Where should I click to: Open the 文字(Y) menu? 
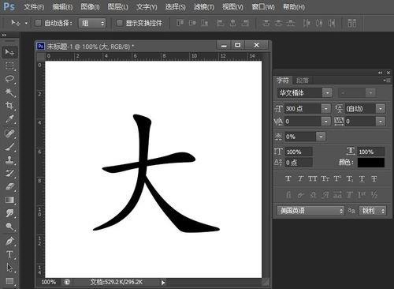(x=147, y=7)
